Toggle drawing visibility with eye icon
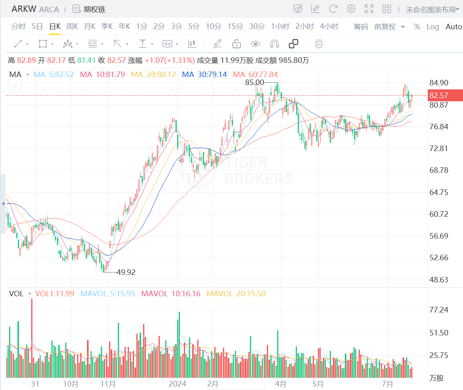Image resolution: width=463 pixels, height=390 pixels. (x=255, y=44)
